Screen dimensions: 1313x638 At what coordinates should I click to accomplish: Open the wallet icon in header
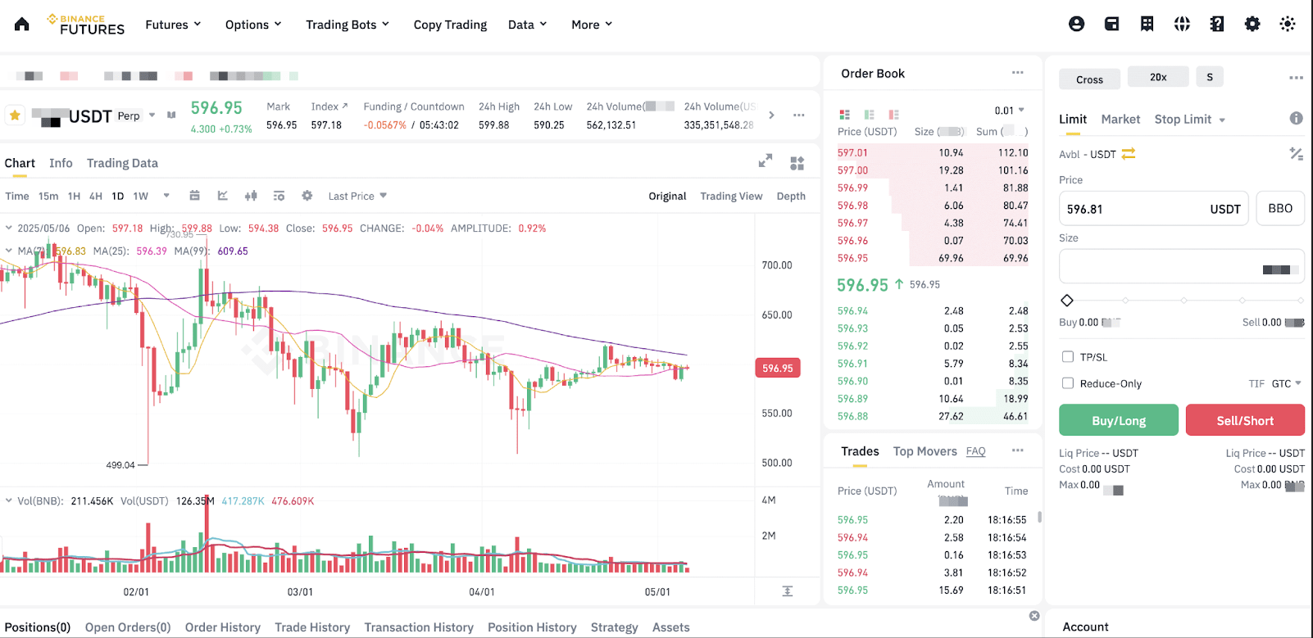point(1111,25)
